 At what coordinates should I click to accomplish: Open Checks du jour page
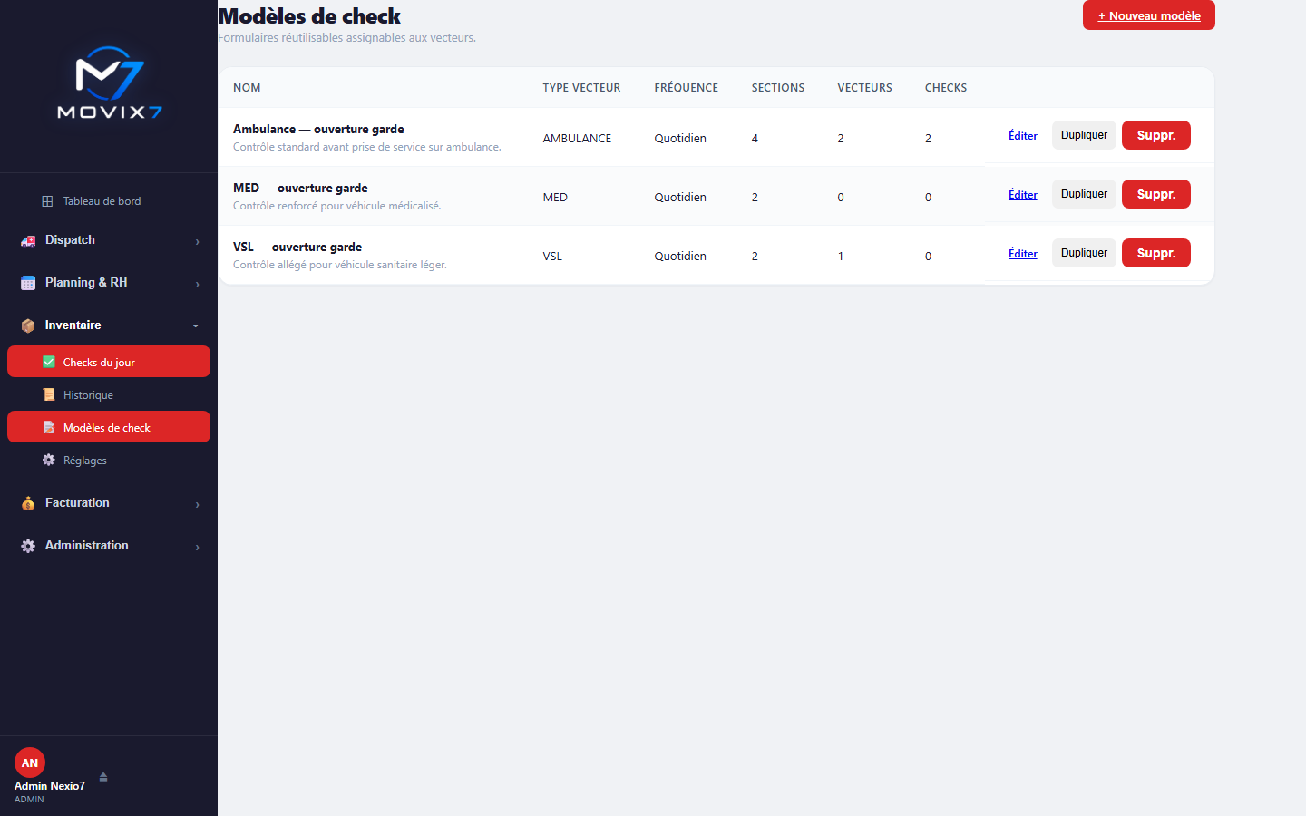click(x=109, y=362)
